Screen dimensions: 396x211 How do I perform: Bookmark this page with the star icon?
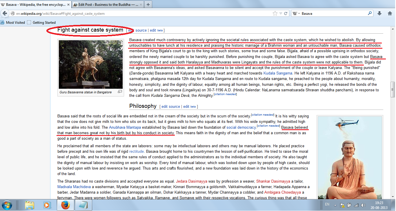pos(275,14)
